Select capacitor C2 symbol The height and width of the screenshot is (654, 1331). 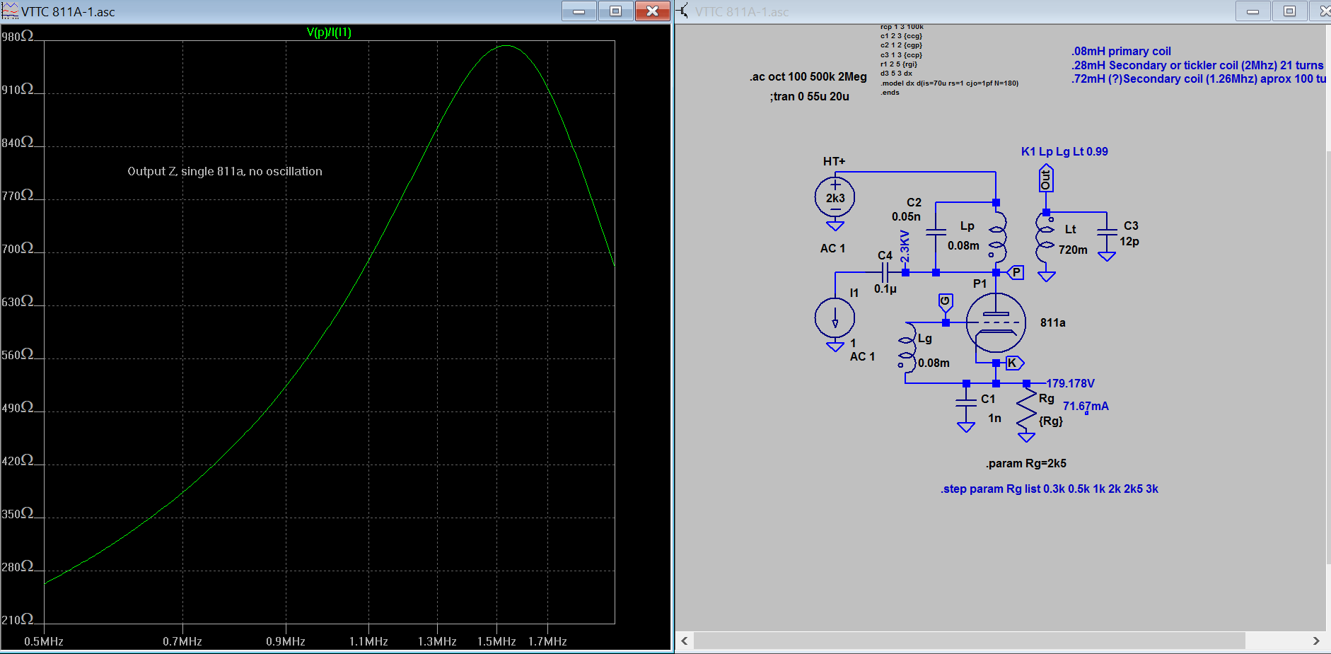coord(936,232)
